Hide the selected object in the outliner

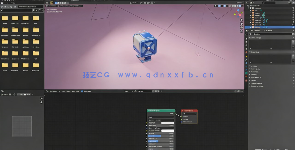click(x=293, y=27)
